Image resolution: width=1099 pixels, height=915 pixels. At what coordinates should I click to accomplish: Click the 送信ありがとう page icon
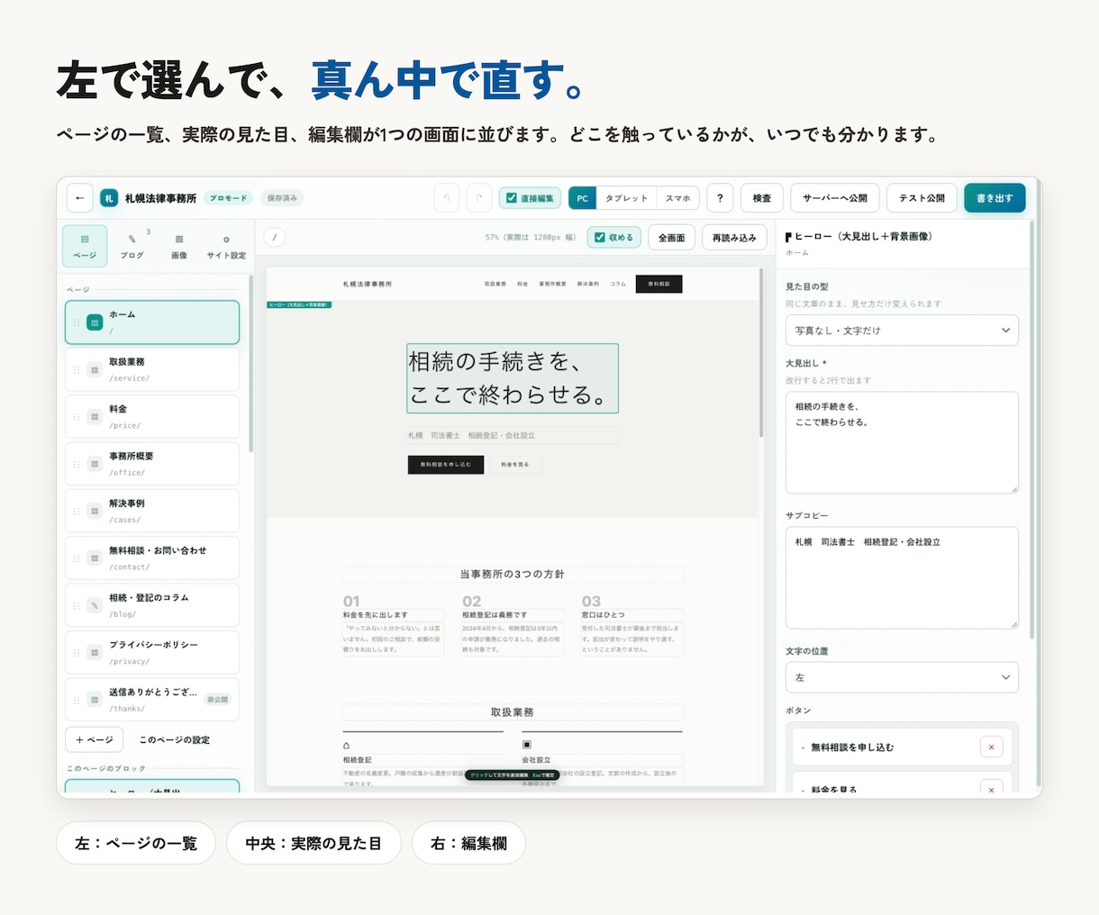tap(94, 700)
